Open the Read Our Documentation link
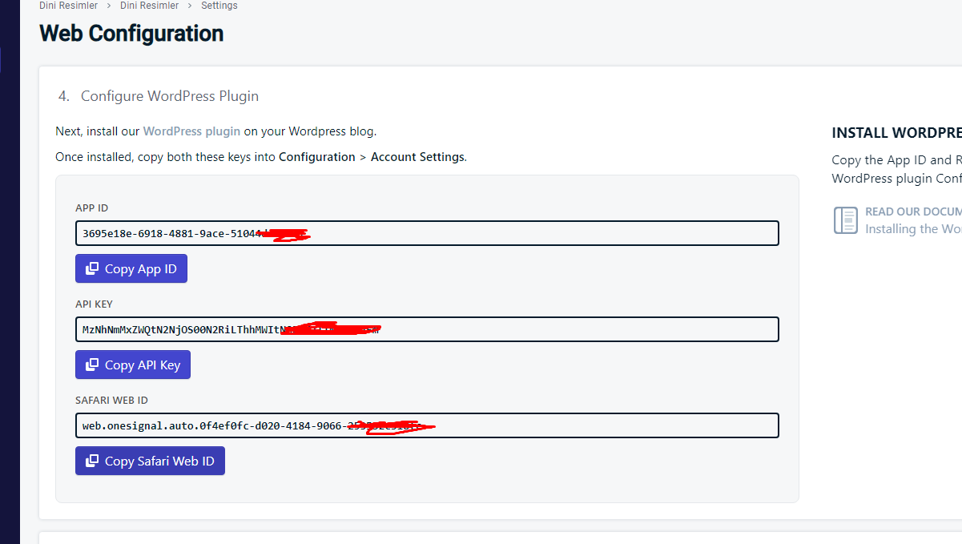 913,212
